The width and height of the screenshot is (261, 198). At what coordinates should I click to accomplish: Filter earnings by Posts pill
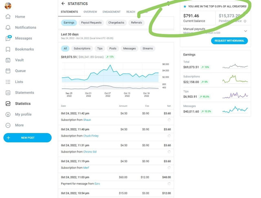(113, 48)
